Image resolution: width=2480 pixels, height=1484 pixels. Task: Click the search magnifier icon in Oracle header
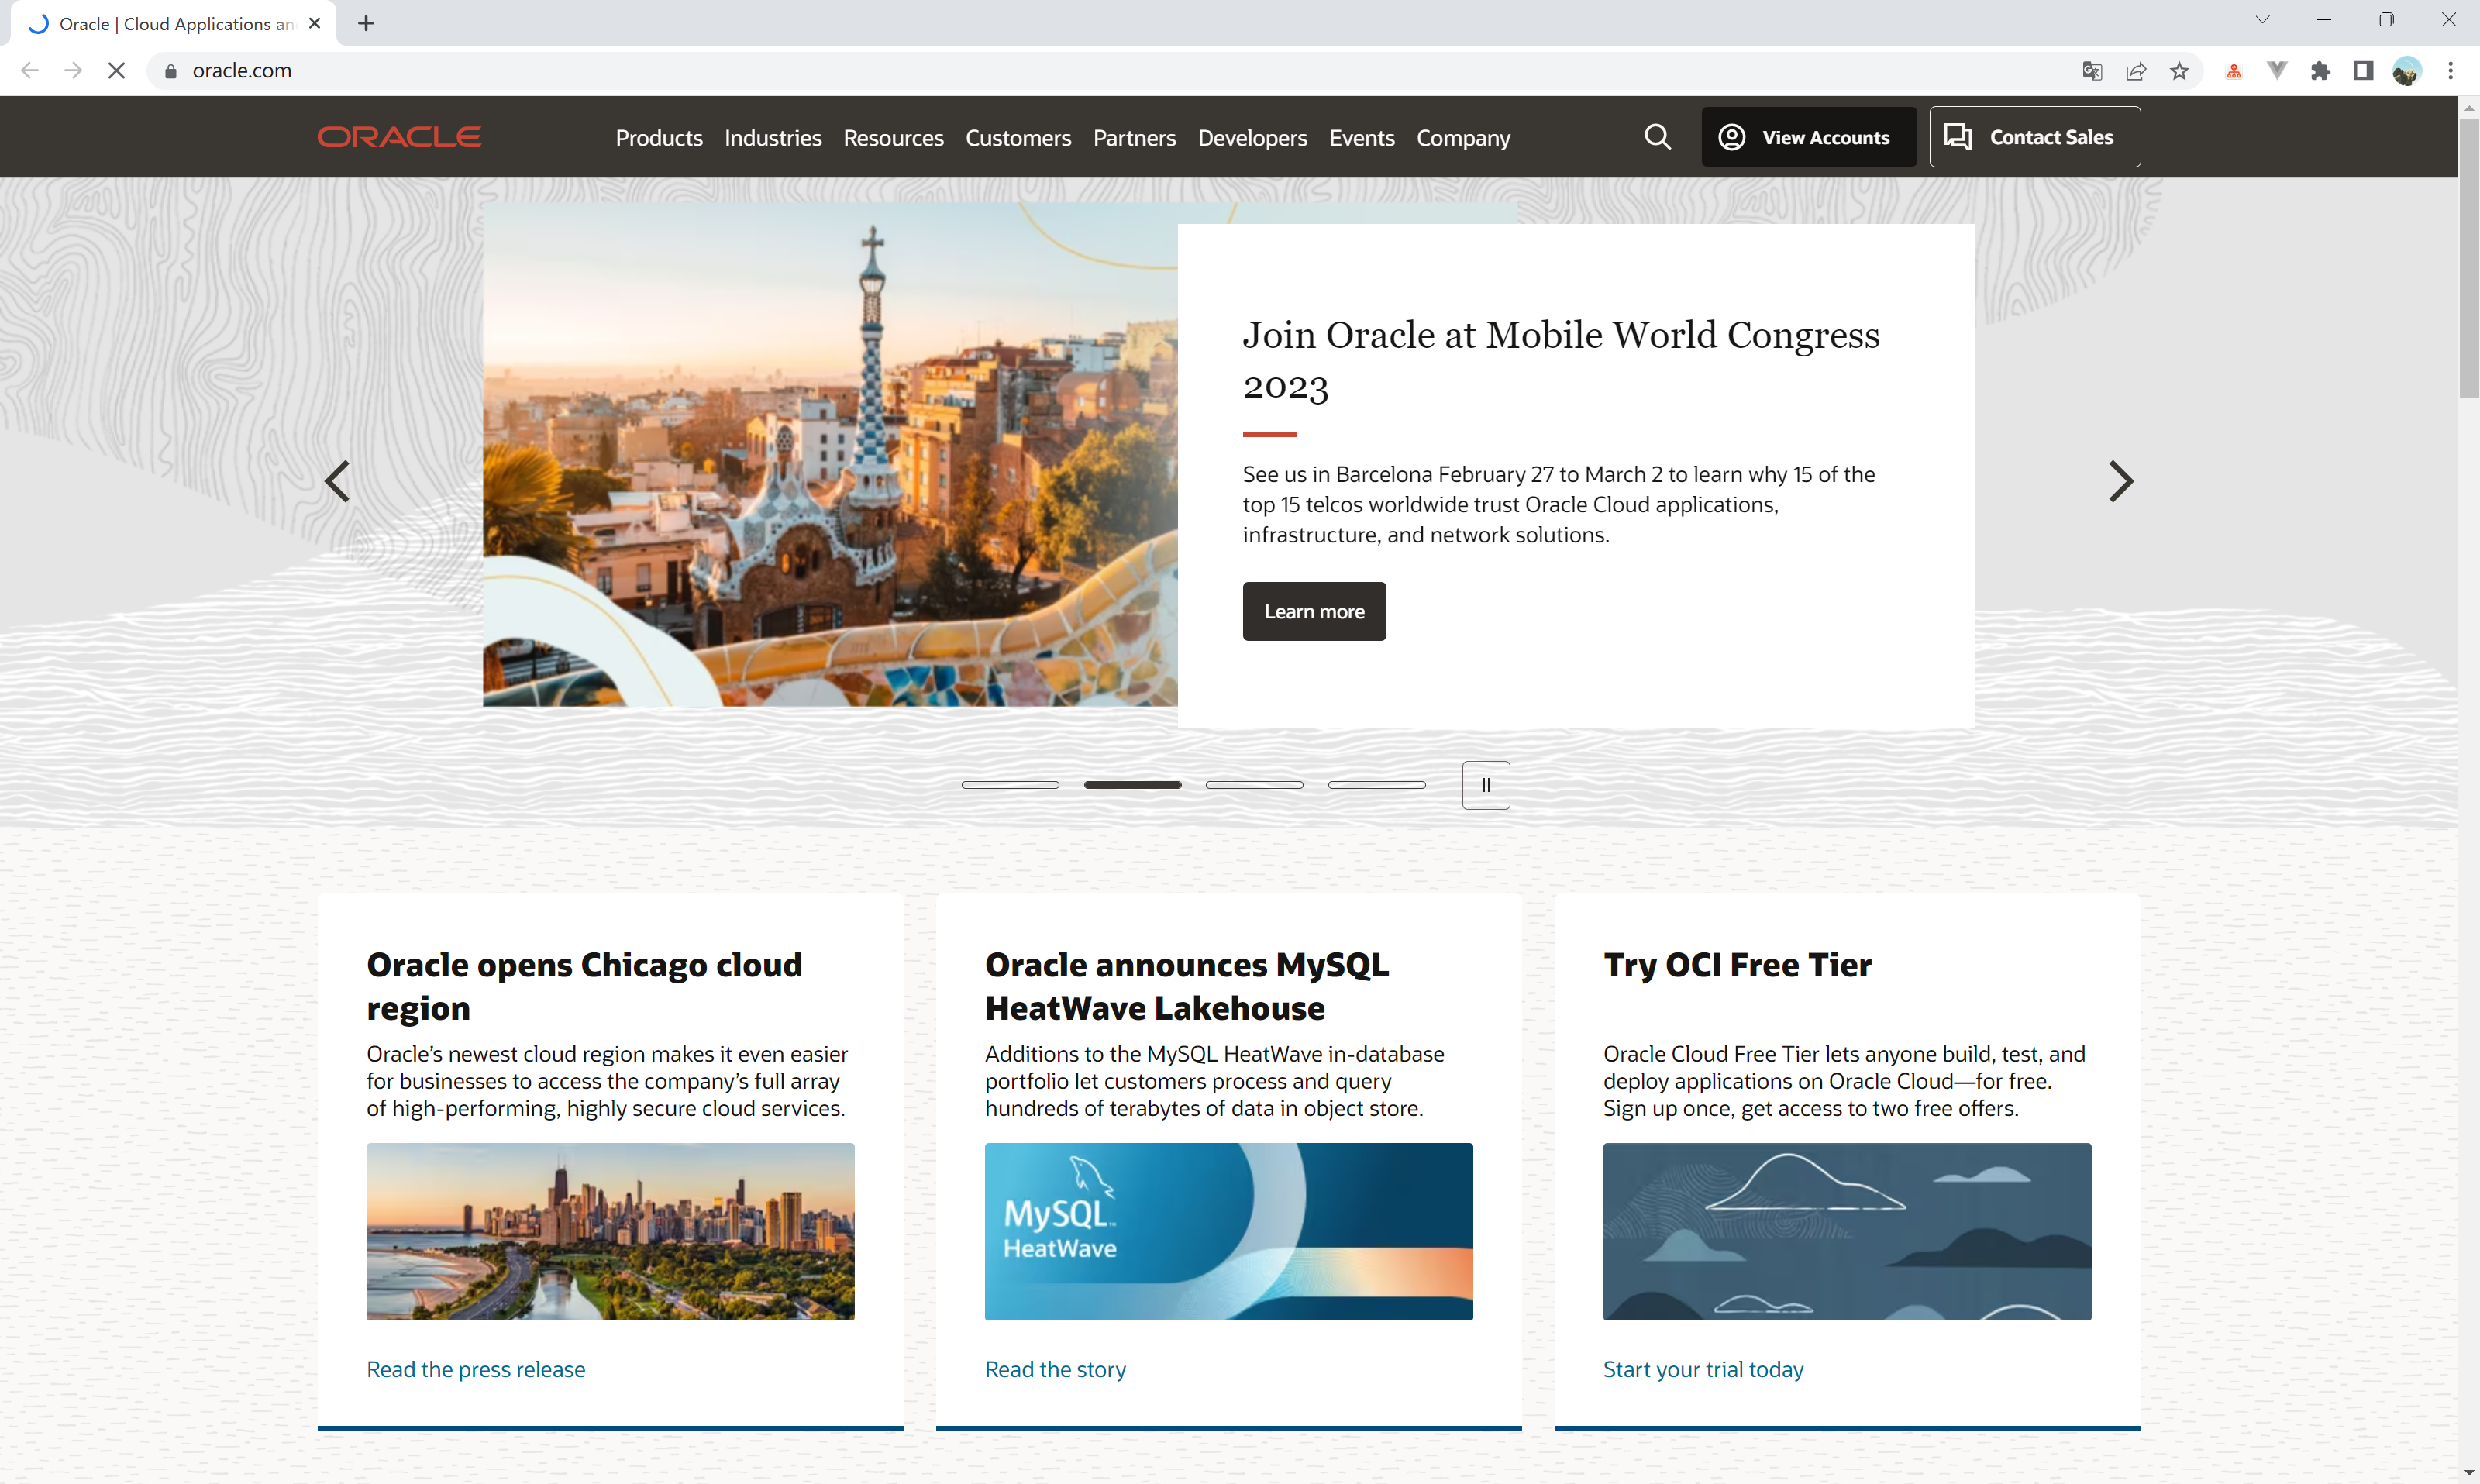1657,137
